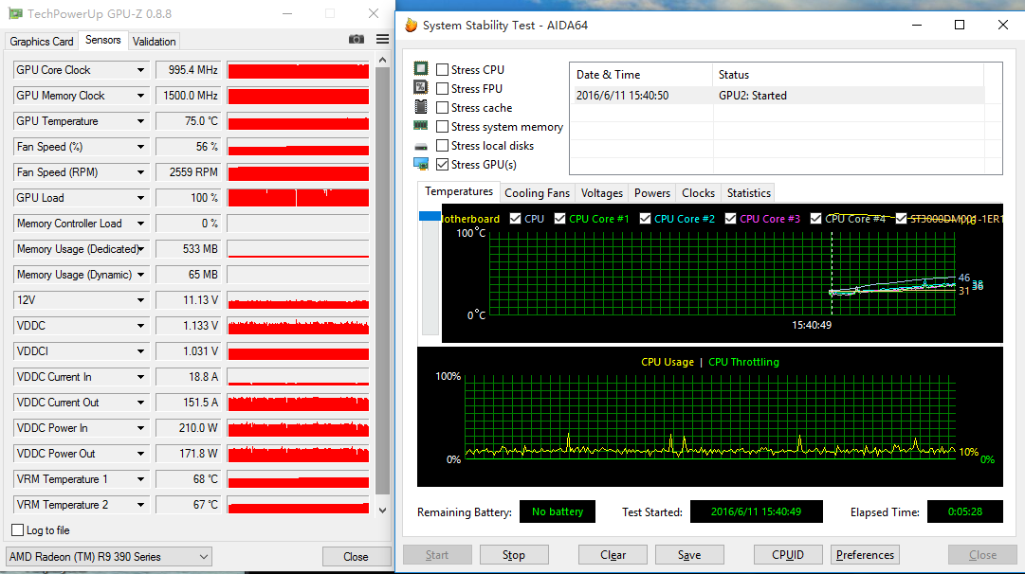Switch to the Validation tab in GPU-Z
Viewport: 1025px width, 574px height.
coord(155,41)
